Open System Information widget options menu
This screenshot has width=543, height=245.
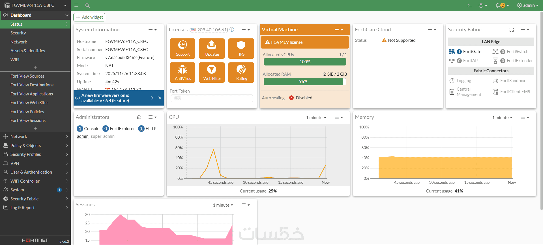coord(153,30)
